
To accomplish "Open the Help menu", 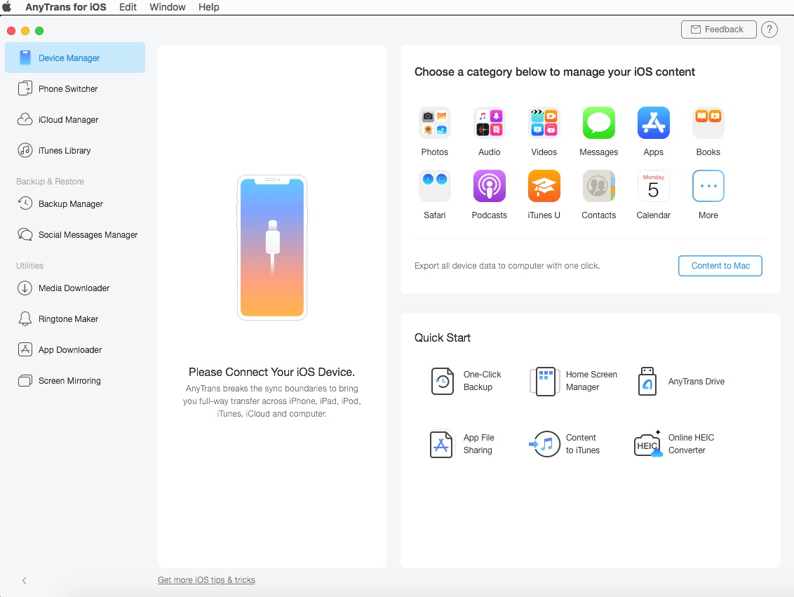I will (208, 7).
